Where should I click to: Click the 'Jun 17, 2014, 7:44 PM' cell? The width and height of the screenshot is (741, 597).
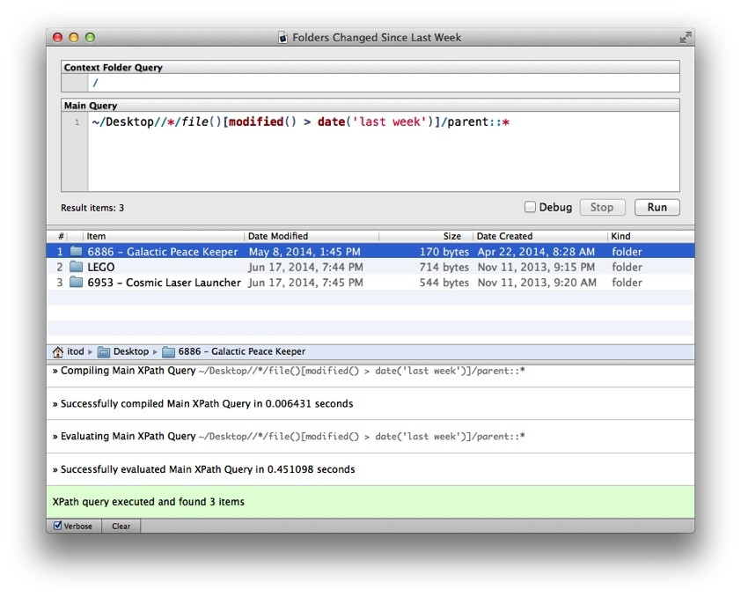coord(305,267)
